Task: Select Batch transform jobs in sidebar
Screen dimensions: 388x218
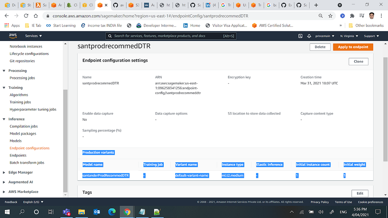Action: pos(27,163)
